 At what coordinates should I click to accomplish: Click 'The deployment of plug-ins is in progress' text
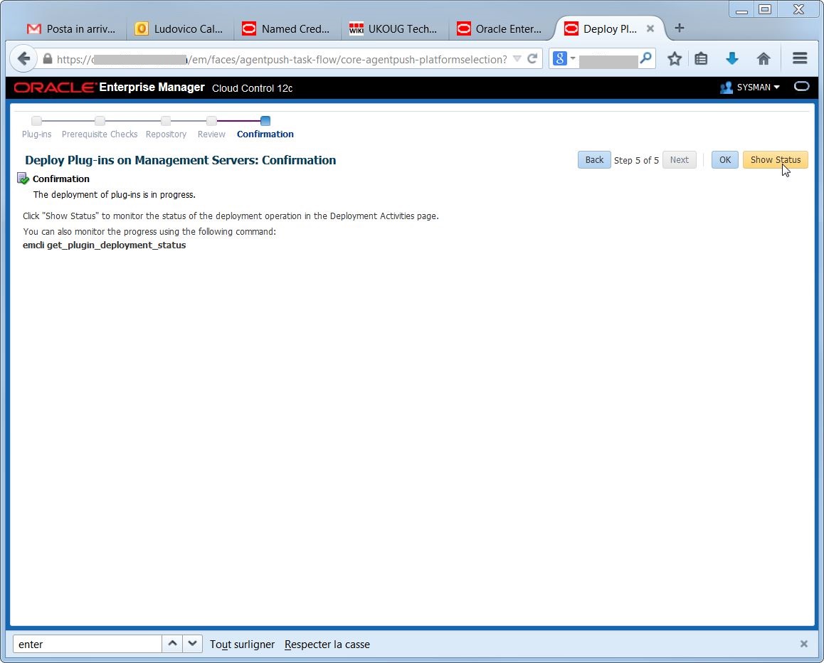tap(114, 194)
